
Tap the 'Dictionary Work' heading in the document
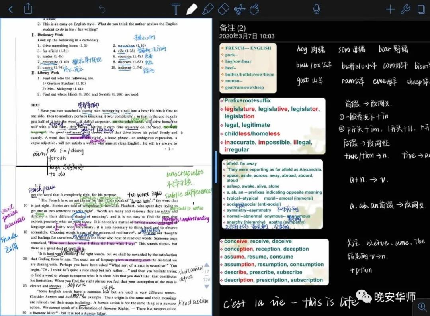[x=50, y=35]
